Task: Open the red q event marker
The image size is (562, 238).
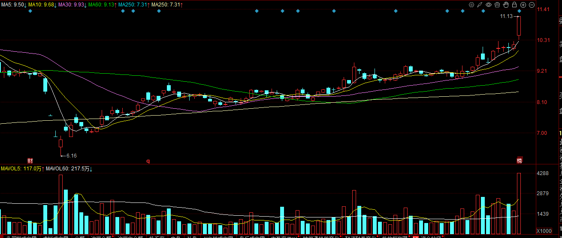Action: (x=148, y=161)
